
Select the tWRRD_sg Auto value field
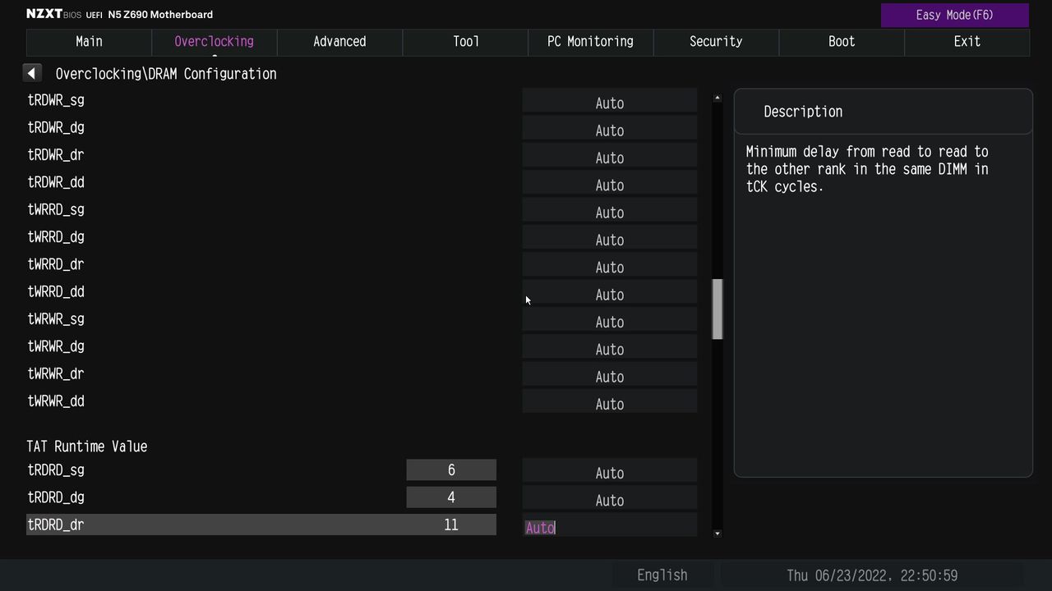(x=610, y=211)
